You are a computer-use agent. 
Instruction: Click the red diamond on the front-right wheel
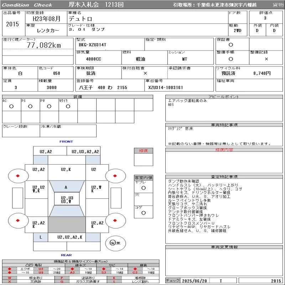[x=115, y=176]
